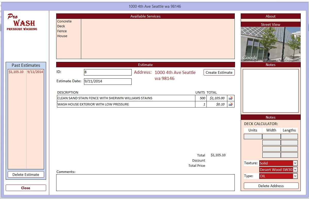
Task: Click the Estimate Date field
Action: [x=108, y=81]
